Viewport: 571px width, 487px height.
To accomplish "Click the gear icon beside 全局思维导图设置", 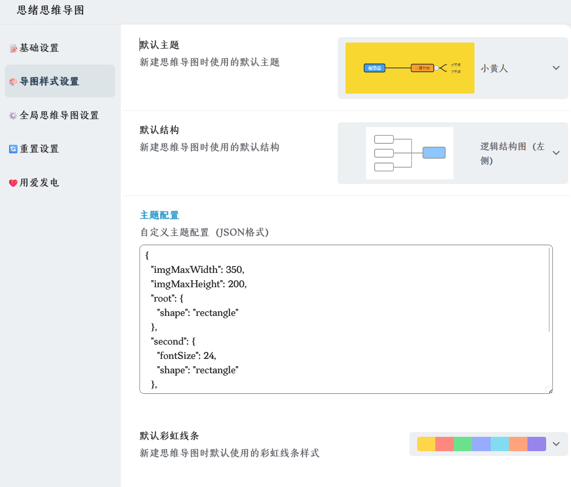I will click(13, 115).
